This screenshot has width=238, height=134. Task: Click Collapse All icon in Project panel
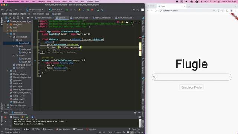[22, 18]
